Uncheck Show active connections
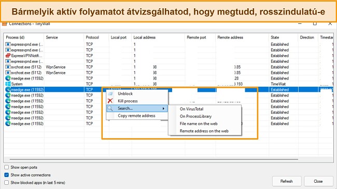The image size is (337, 189). pos(6,175)
